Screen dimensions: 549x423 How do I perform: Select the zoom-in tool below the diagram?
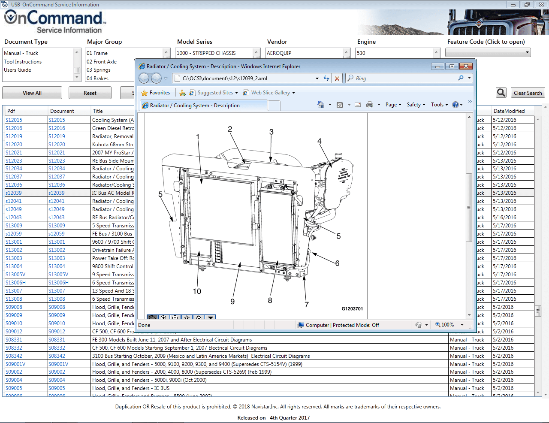(164, 317)
